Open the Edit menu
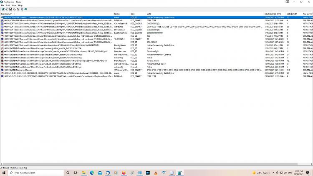 coord(8,5)
